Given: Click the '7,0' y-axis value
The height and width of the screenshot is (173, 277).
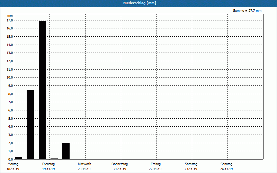Looking at the screenshot, I should coord(10,102).
